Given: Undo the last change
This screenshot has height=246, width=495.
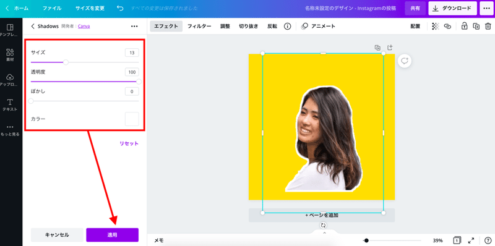Looking at the screenshot, I should pyautogui.click(x=120, y=9).
